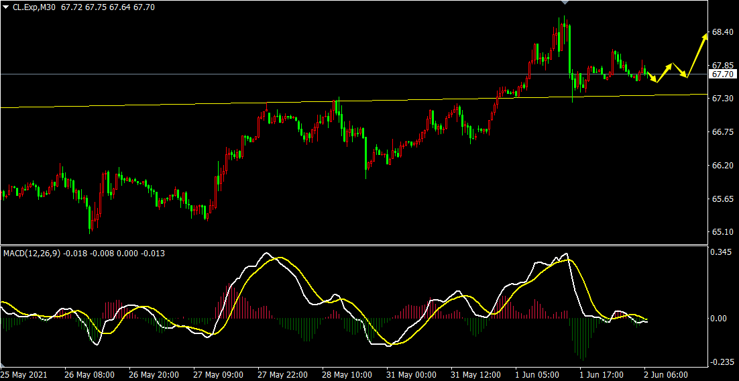Click the triangle arrow beside CL.Exp,M30
Image resolution: width=739 pixels, height=381 pixels.
coord(6,6)
